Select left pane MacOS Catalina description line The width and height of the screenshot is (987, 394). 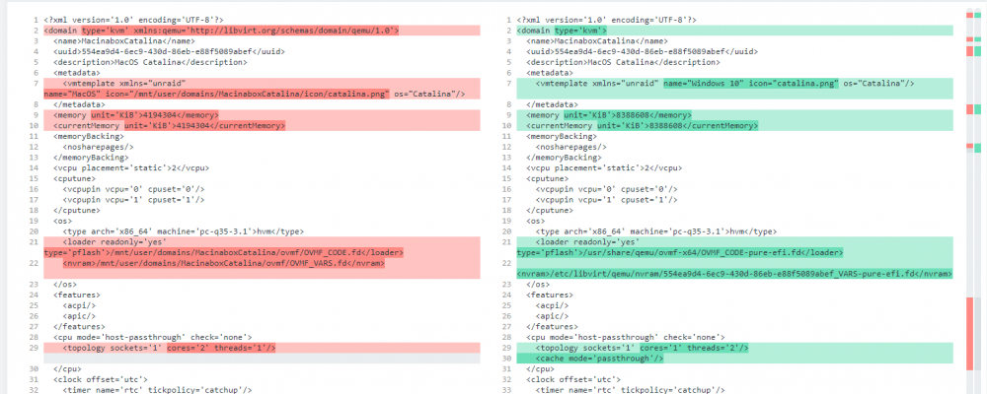pyautogui.click(x=150, y=63)
